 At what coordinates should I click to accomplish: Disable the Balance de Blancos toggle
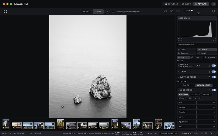click(x=214, y=66)
